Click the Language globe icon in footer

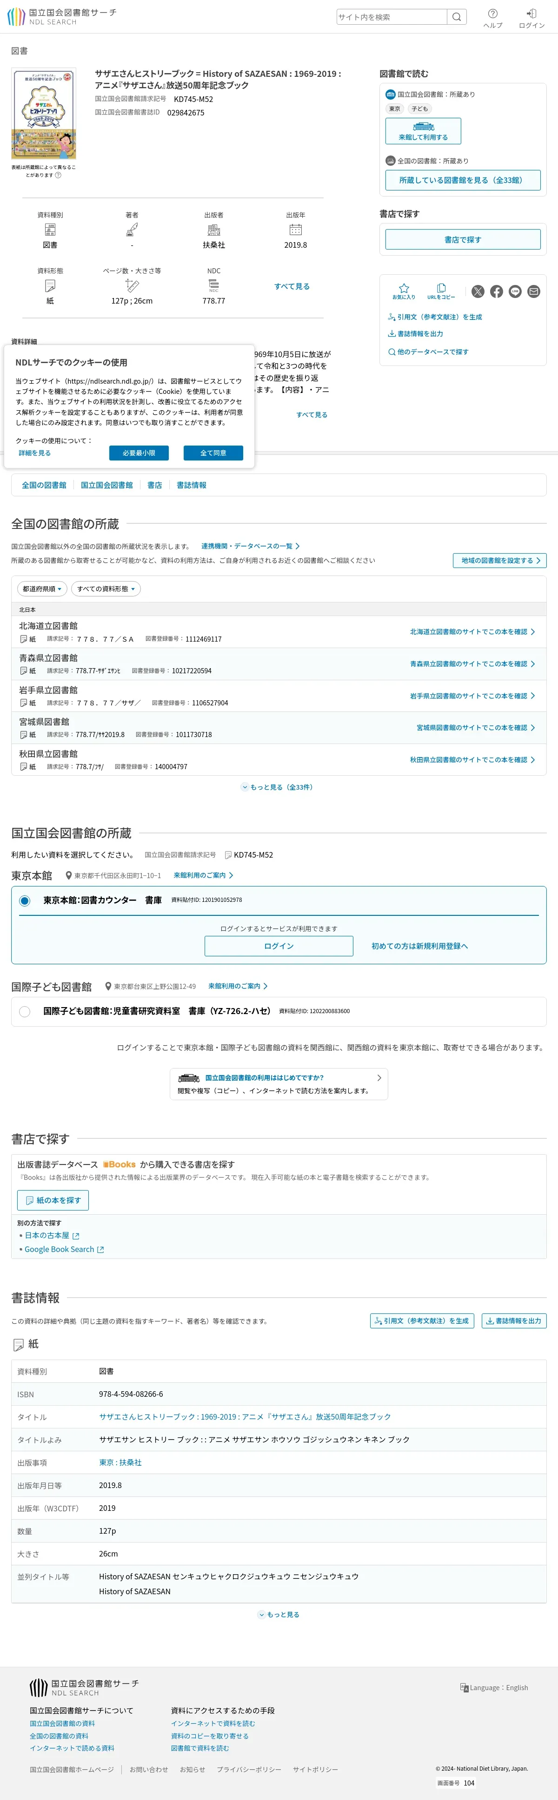(464, 1687)
